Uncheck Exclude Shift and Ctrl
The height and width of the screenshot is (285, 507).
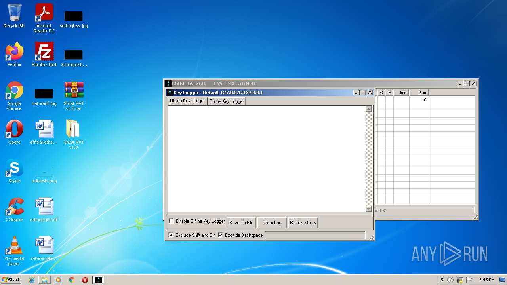pyautogui.click(x=171, y=235)
